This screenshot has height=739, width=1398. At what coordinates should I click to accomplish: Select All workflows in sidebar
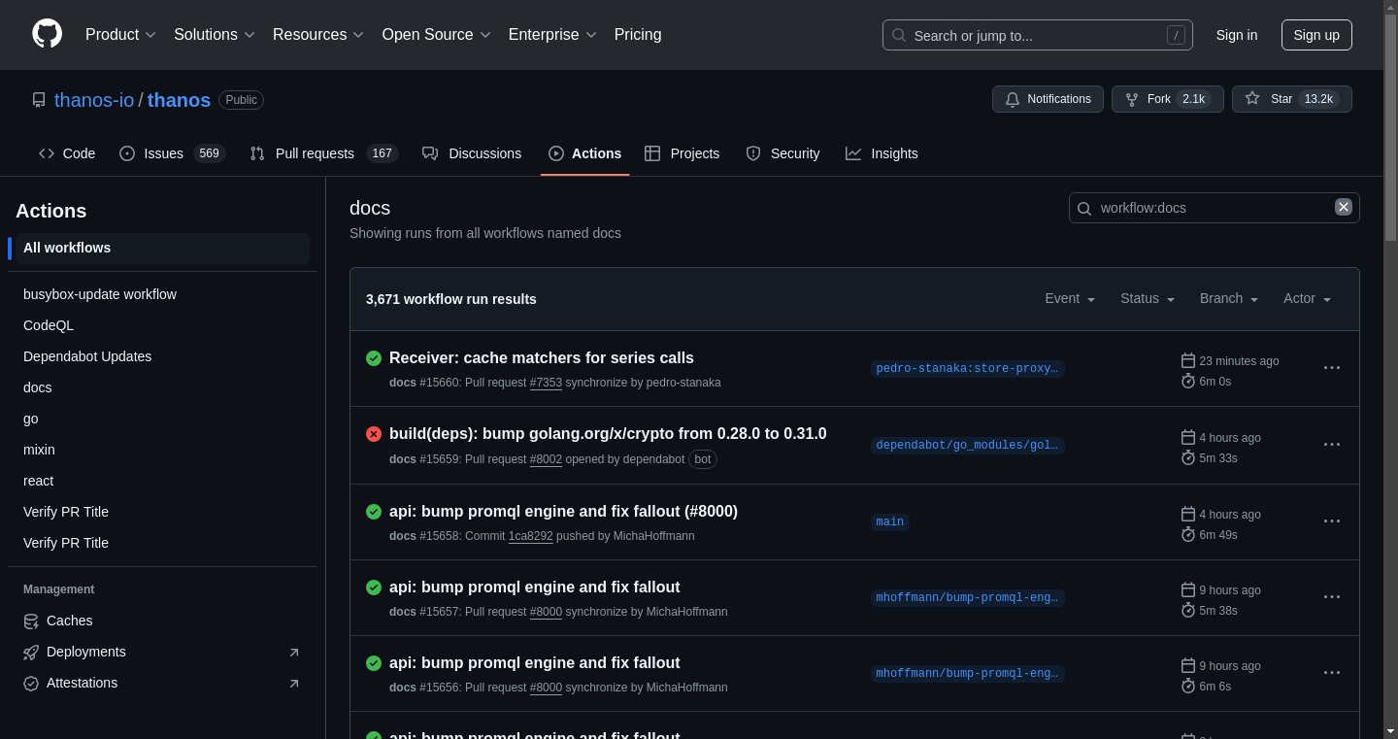[x=162, y=248]
